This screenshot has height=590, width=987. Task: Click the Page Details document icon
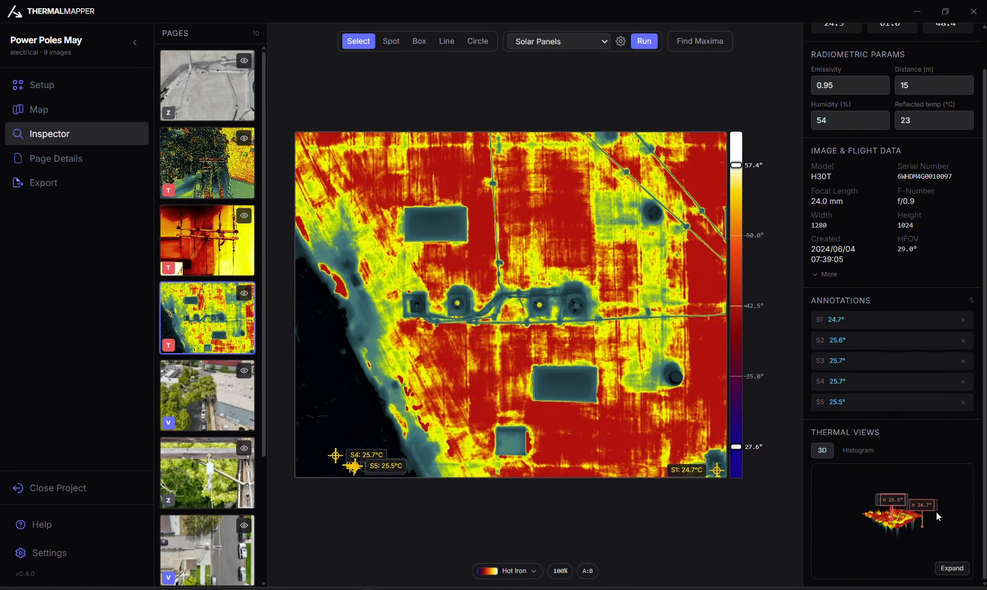[18, 158]
